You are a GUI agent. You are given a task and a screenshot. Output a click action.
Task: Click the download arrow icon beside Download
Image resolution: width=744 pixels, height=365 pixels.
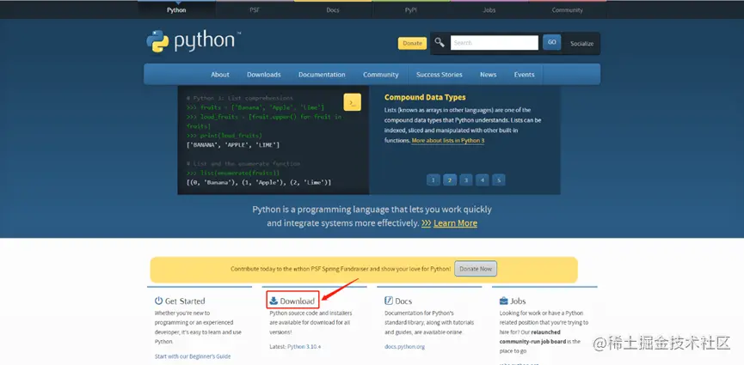[x=274, y=301]
